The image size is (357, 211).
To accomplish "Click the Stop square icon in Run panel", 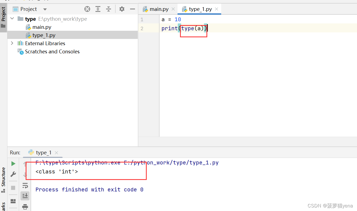I will (13, 188).
